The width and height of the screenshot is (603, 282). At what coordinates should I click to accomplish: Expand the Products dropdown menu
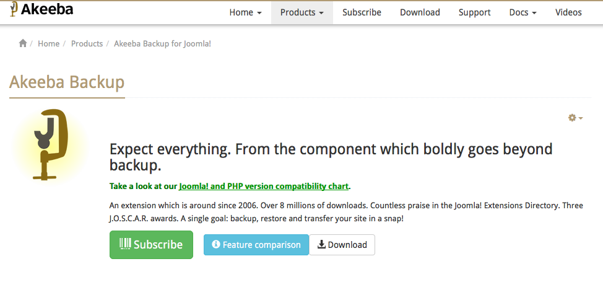pyautogui.click(x=302, y=12)
